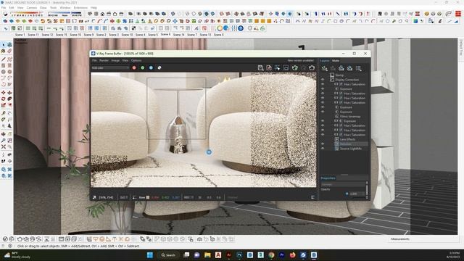Toggle visibility of the first Exposure layer
464x261 pixels.
tap(323, 88)
